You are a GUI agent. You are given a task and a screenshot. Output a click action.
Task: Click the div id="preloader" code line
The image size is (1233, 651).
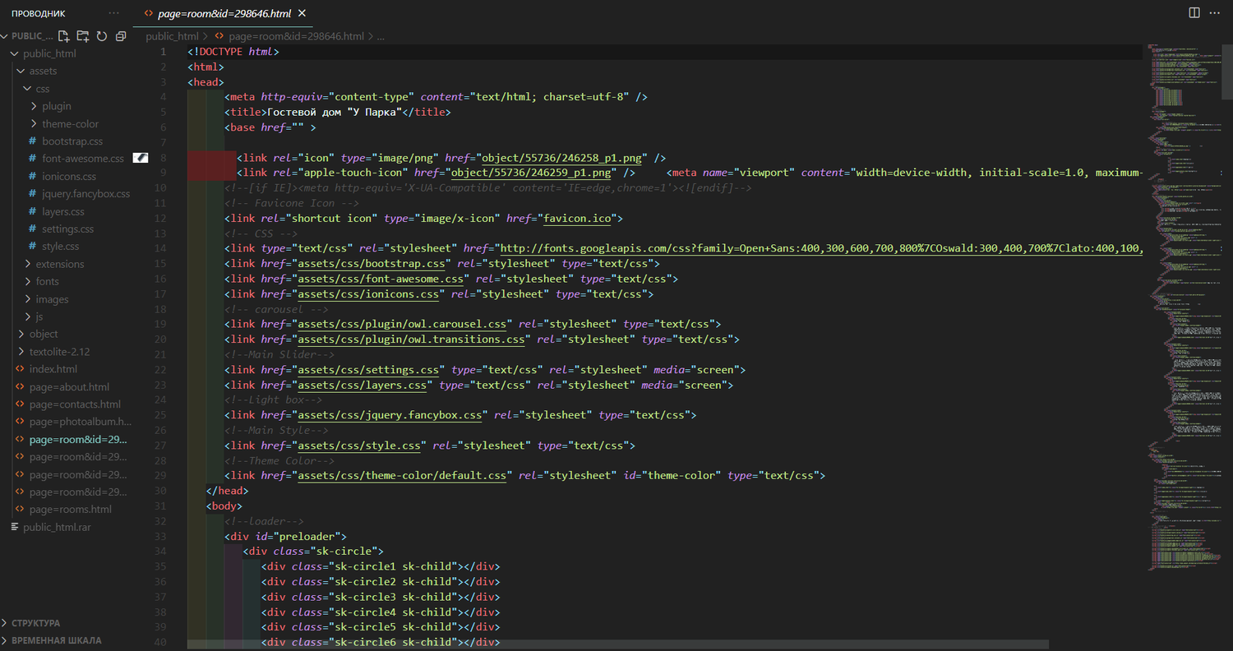coord(285,536)
